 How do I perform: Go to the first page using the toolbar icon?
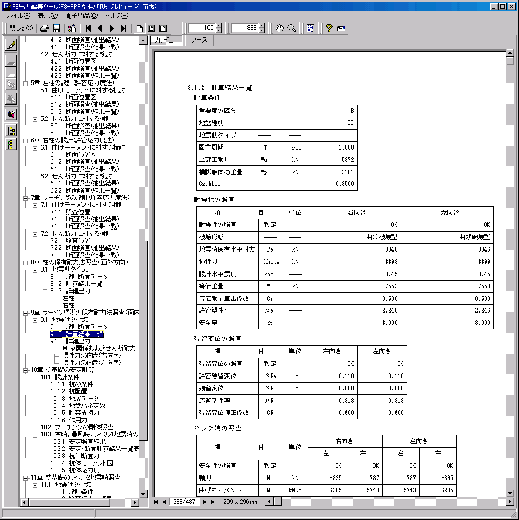click(88, 28)
